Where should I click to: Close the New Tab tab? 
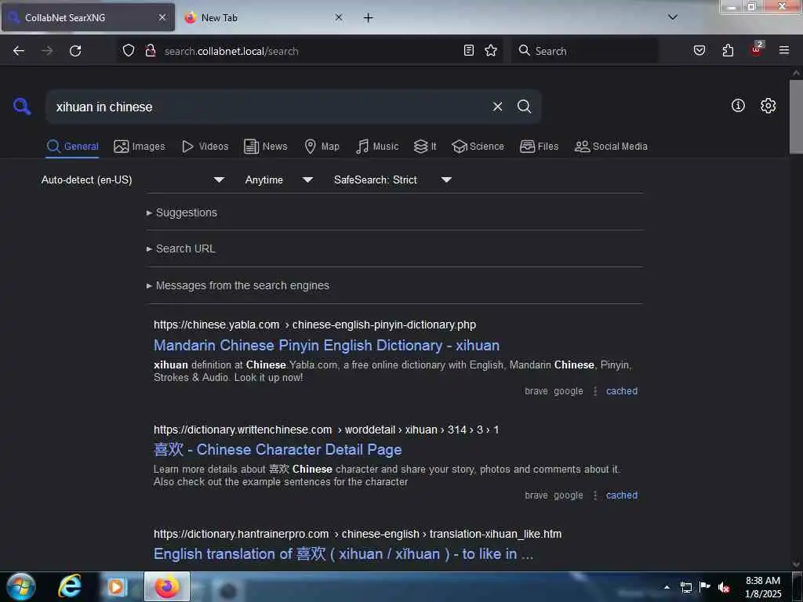339,17
